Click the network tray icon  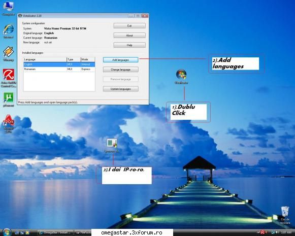point(273,232)
